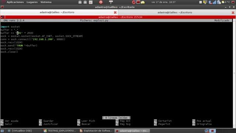This screenshot has width=236, height=133.
Task: Click the IP address '192.168.1.200'
Action: [43, 40]
